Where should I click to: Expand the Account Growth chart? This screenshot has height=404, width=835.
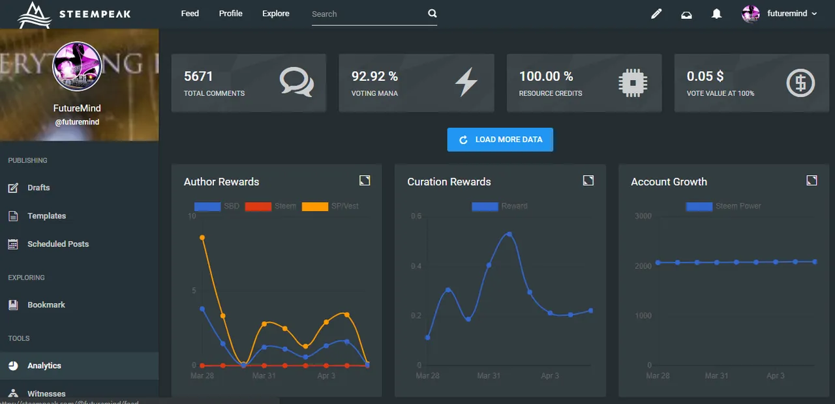coord(812,180)
